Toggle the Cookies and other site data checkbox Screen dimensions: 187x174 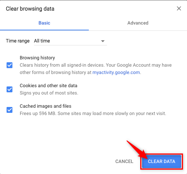(x=9, y=89)
